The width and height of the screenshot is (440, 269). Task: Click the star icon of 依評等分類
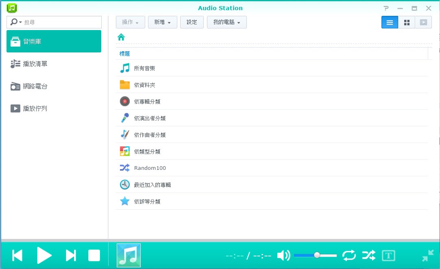coord(125,201)
